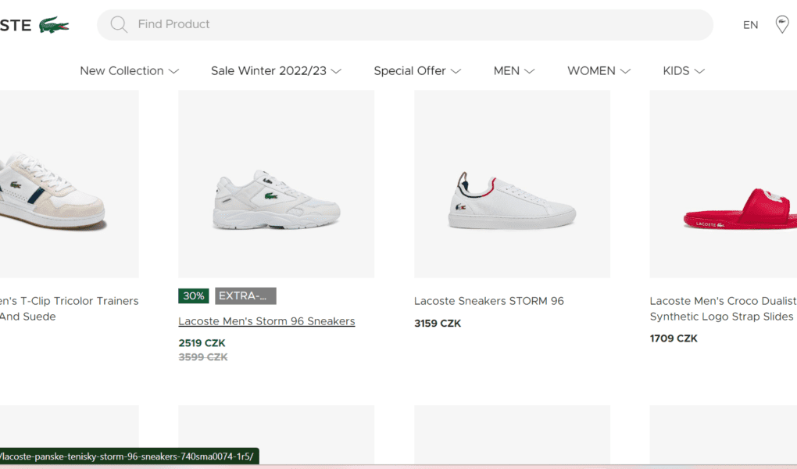This screenshot has height=469, width=797.
Task: Click the red Croco slides image
Action: coord(740,209)
